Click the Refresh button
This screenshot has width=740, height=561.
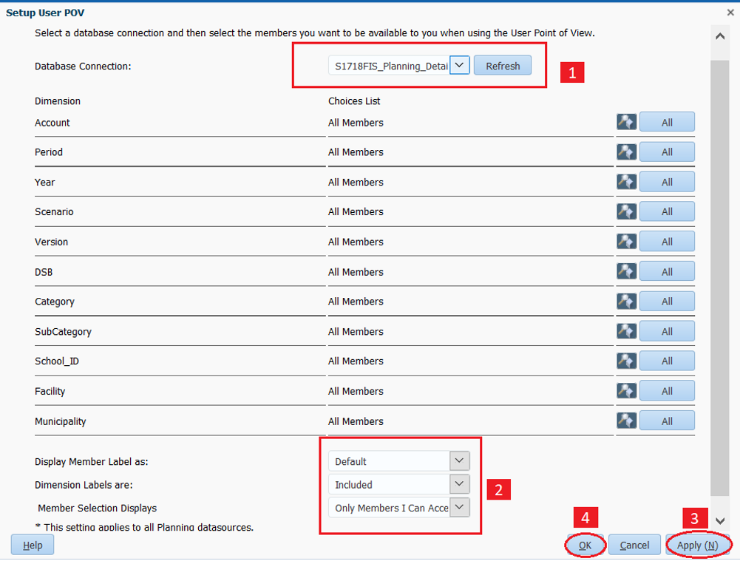tap(503, 66)
